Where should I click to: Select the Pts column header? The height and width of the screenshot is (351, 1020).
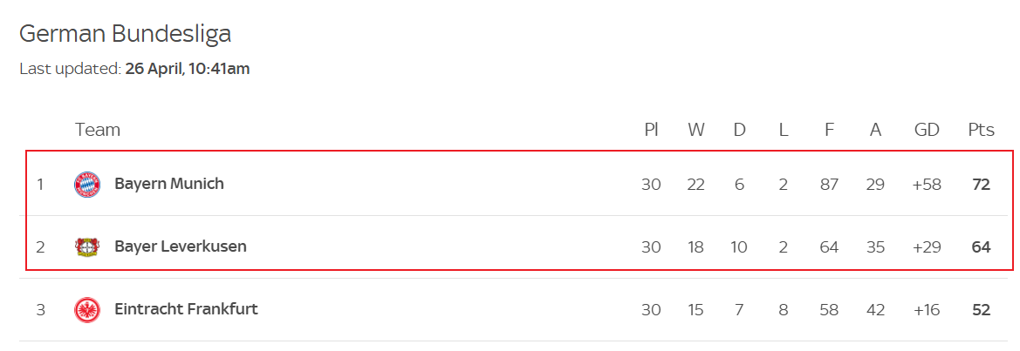(981, 130)
